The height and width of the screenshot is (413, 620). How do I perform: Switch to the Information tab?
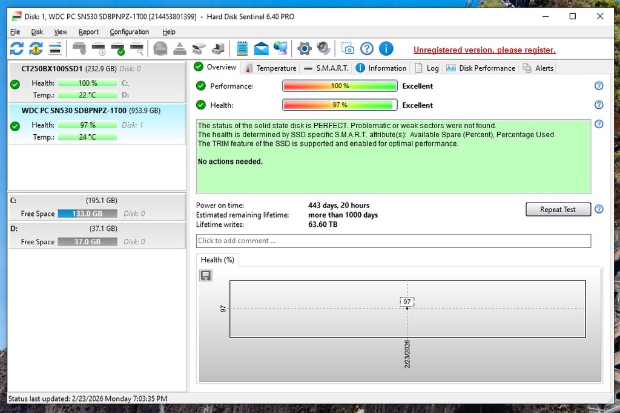(381, 68)
